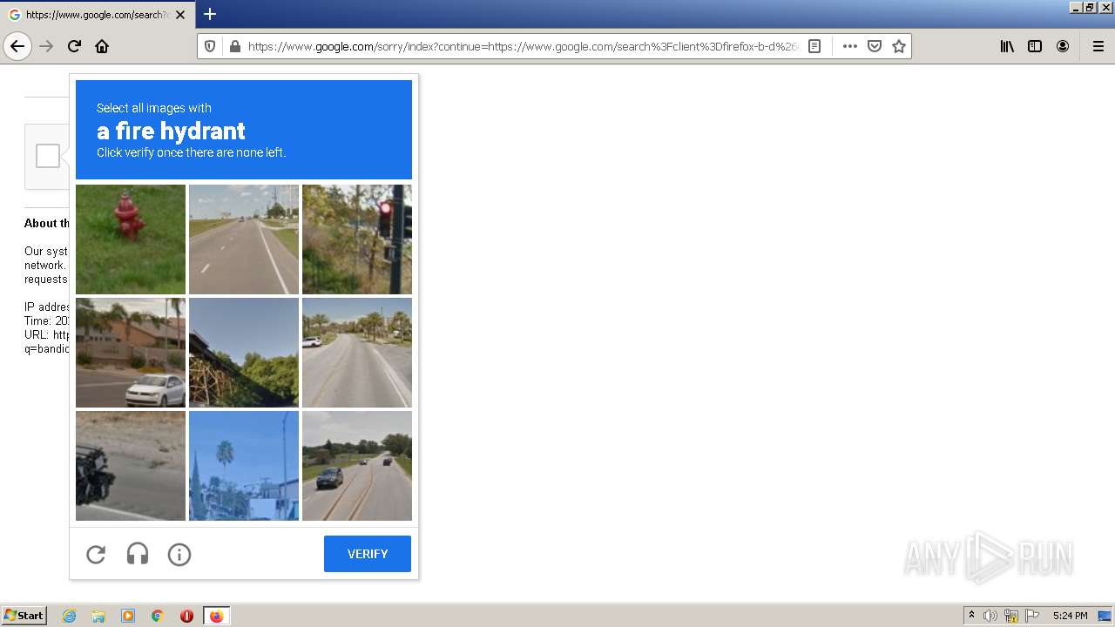Bookmark this page with the star

coord(899,46)
